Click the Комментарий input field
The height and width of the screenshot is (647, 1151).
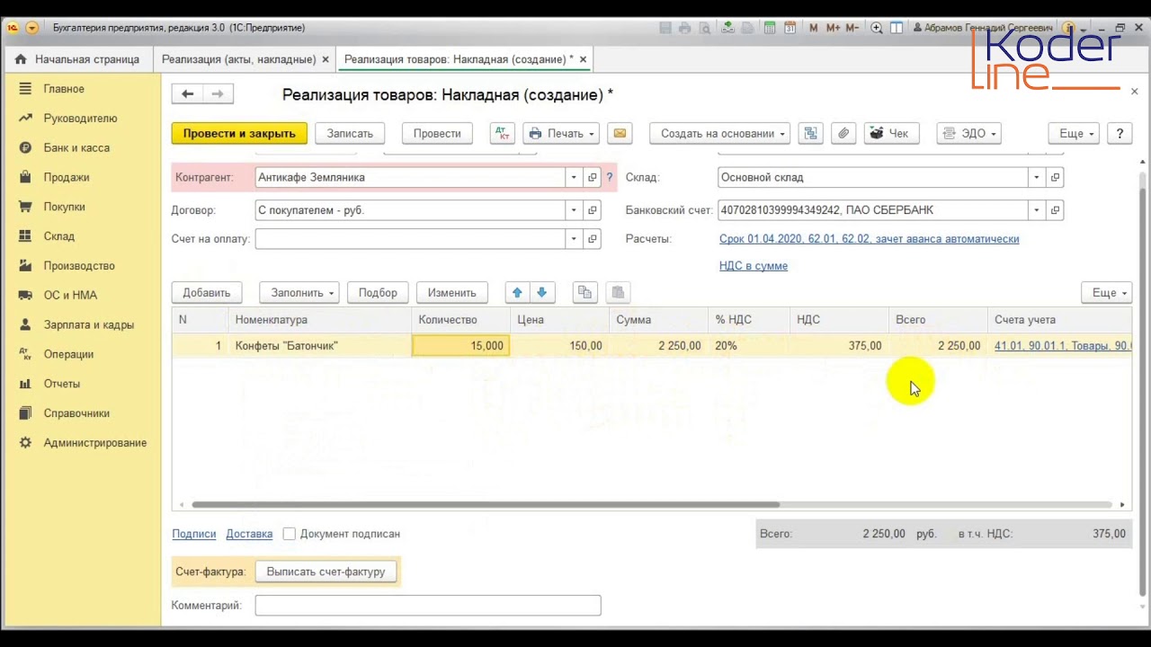point(428,606)
